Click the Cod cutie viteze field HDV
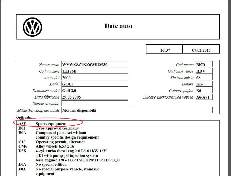 coord(204,71)
